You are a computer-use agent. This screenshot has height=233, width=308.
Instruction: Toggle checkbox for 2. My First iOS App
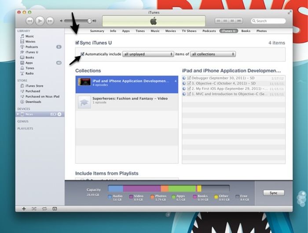pos(189,89)
